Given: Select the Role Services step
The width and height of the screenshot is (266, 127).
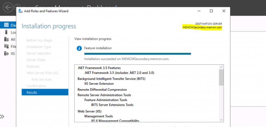Looking at the screenshot, I should pos(41,79).
